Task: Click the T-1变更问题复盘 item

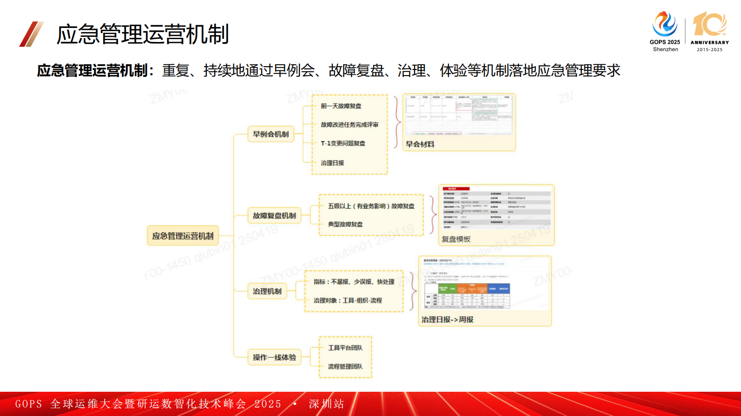Action: 343,144
